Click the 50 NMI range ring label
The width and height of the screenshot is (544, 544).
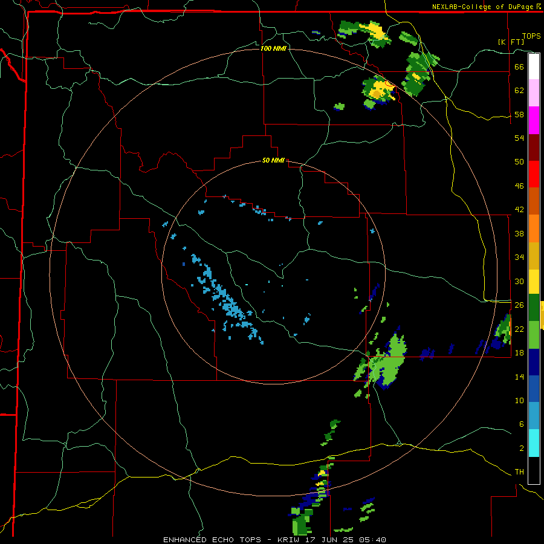pyautogui.click(x=273, y=160)
